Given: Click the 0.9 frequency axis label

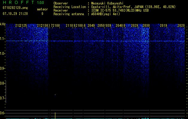Looking at the screenshot, I should click(x=3, y=68).
